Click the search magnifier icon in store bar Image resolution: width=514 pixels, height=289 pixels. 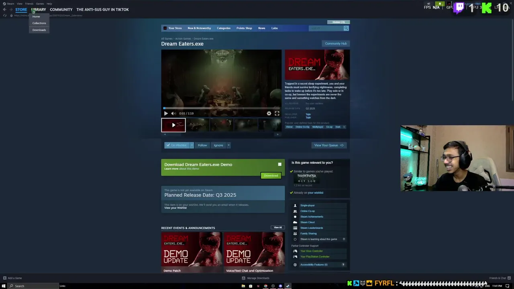346,28
